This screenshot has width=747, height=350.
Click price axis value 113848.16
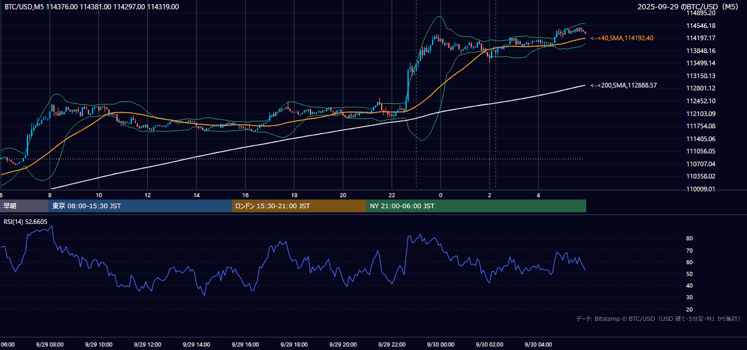(x=702, y=51)
